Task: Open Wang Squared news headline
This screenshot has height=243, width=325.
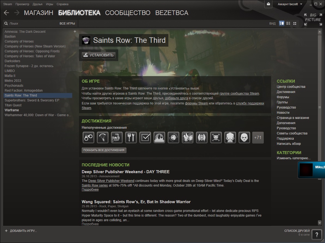Action: point(136,202)
